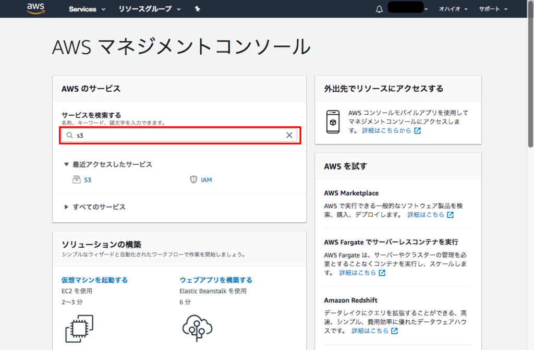534x350 pixels.
Task: Click the S3 bucket icon
Action: [x=77, y=179]
